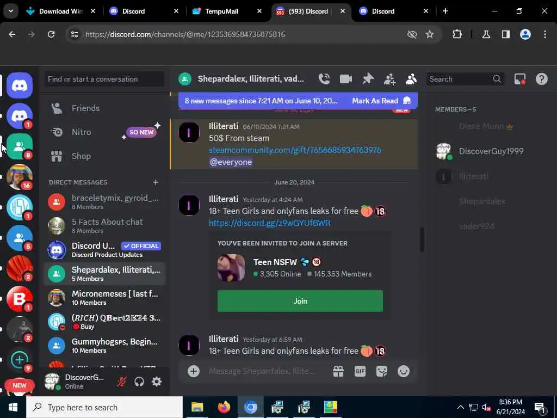Switch to TempuMail browser tab
The width and height of the screenshot is (557, 418).
tap(227, 11)
